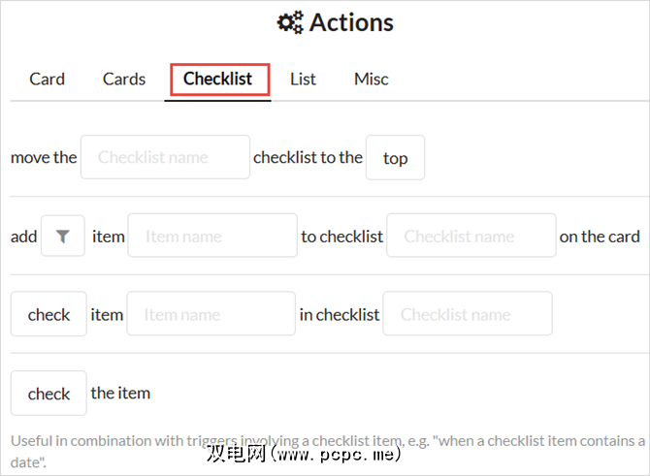The width and height of the screenshot is (650, 476).
Task: Click Checklist name field before 'on the card'
Action: click(471, 236)
